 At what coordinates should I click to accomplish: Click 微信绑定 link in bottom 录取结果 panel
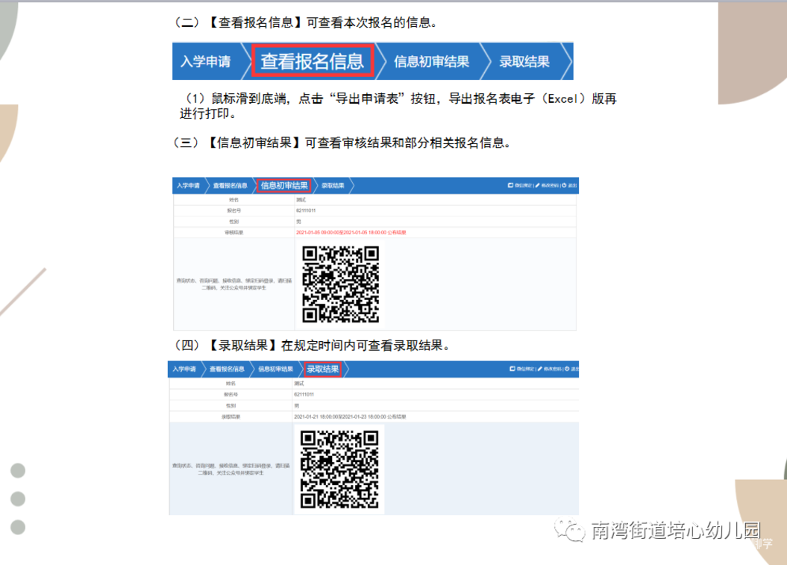[x=525, y=369]
